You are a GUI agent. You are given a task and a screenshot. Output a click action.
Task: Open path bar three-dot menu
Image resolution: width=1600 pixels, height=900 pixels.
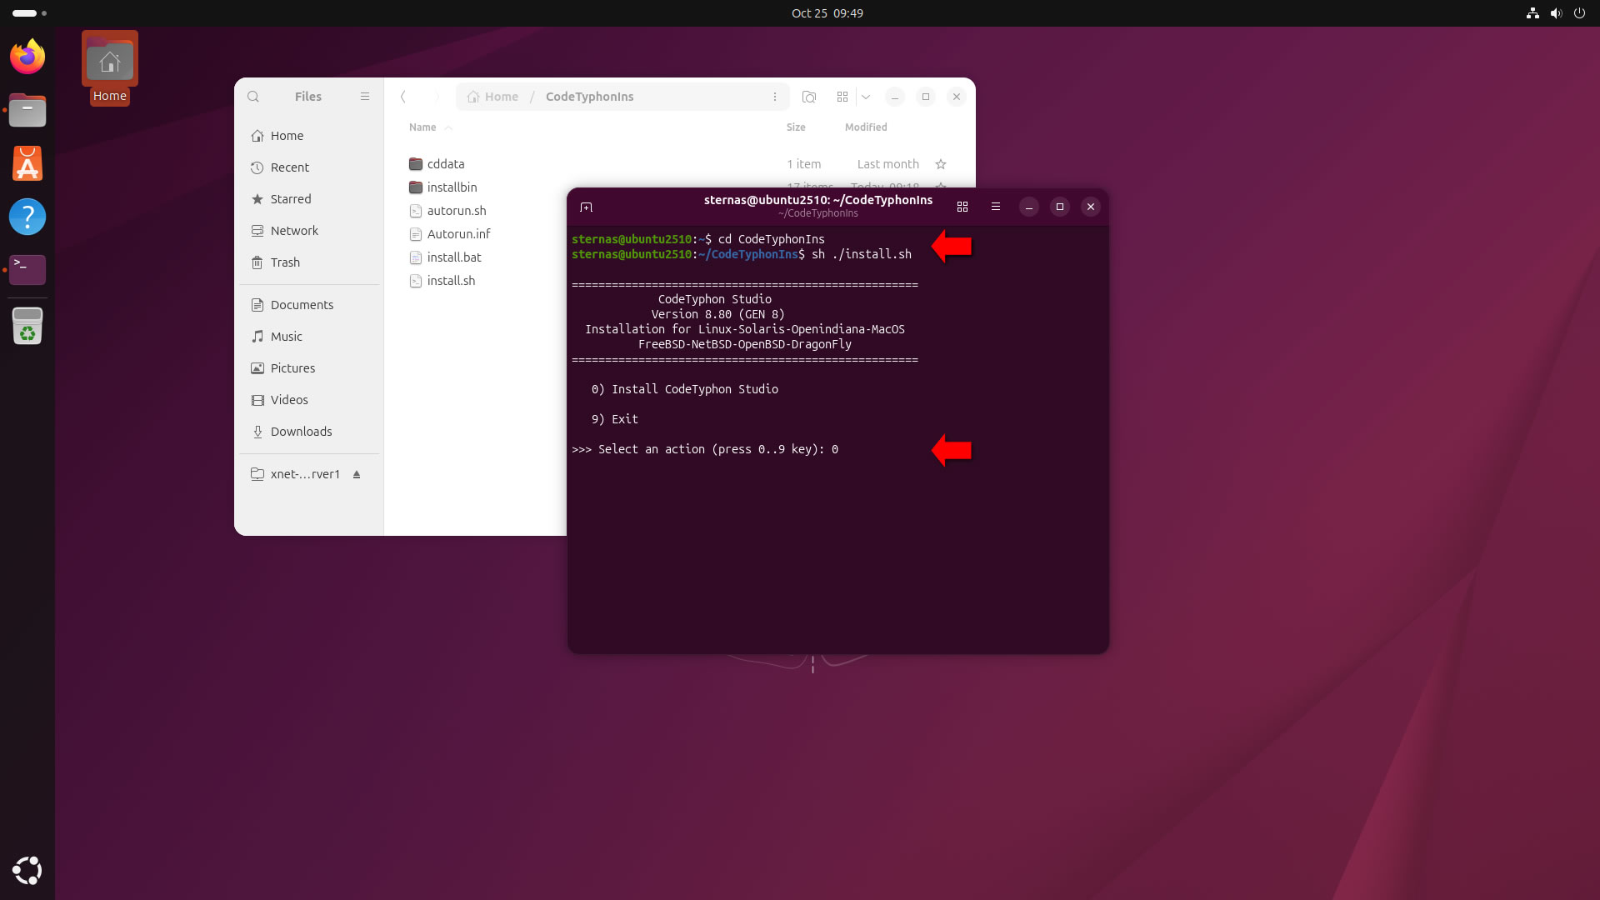774,97
